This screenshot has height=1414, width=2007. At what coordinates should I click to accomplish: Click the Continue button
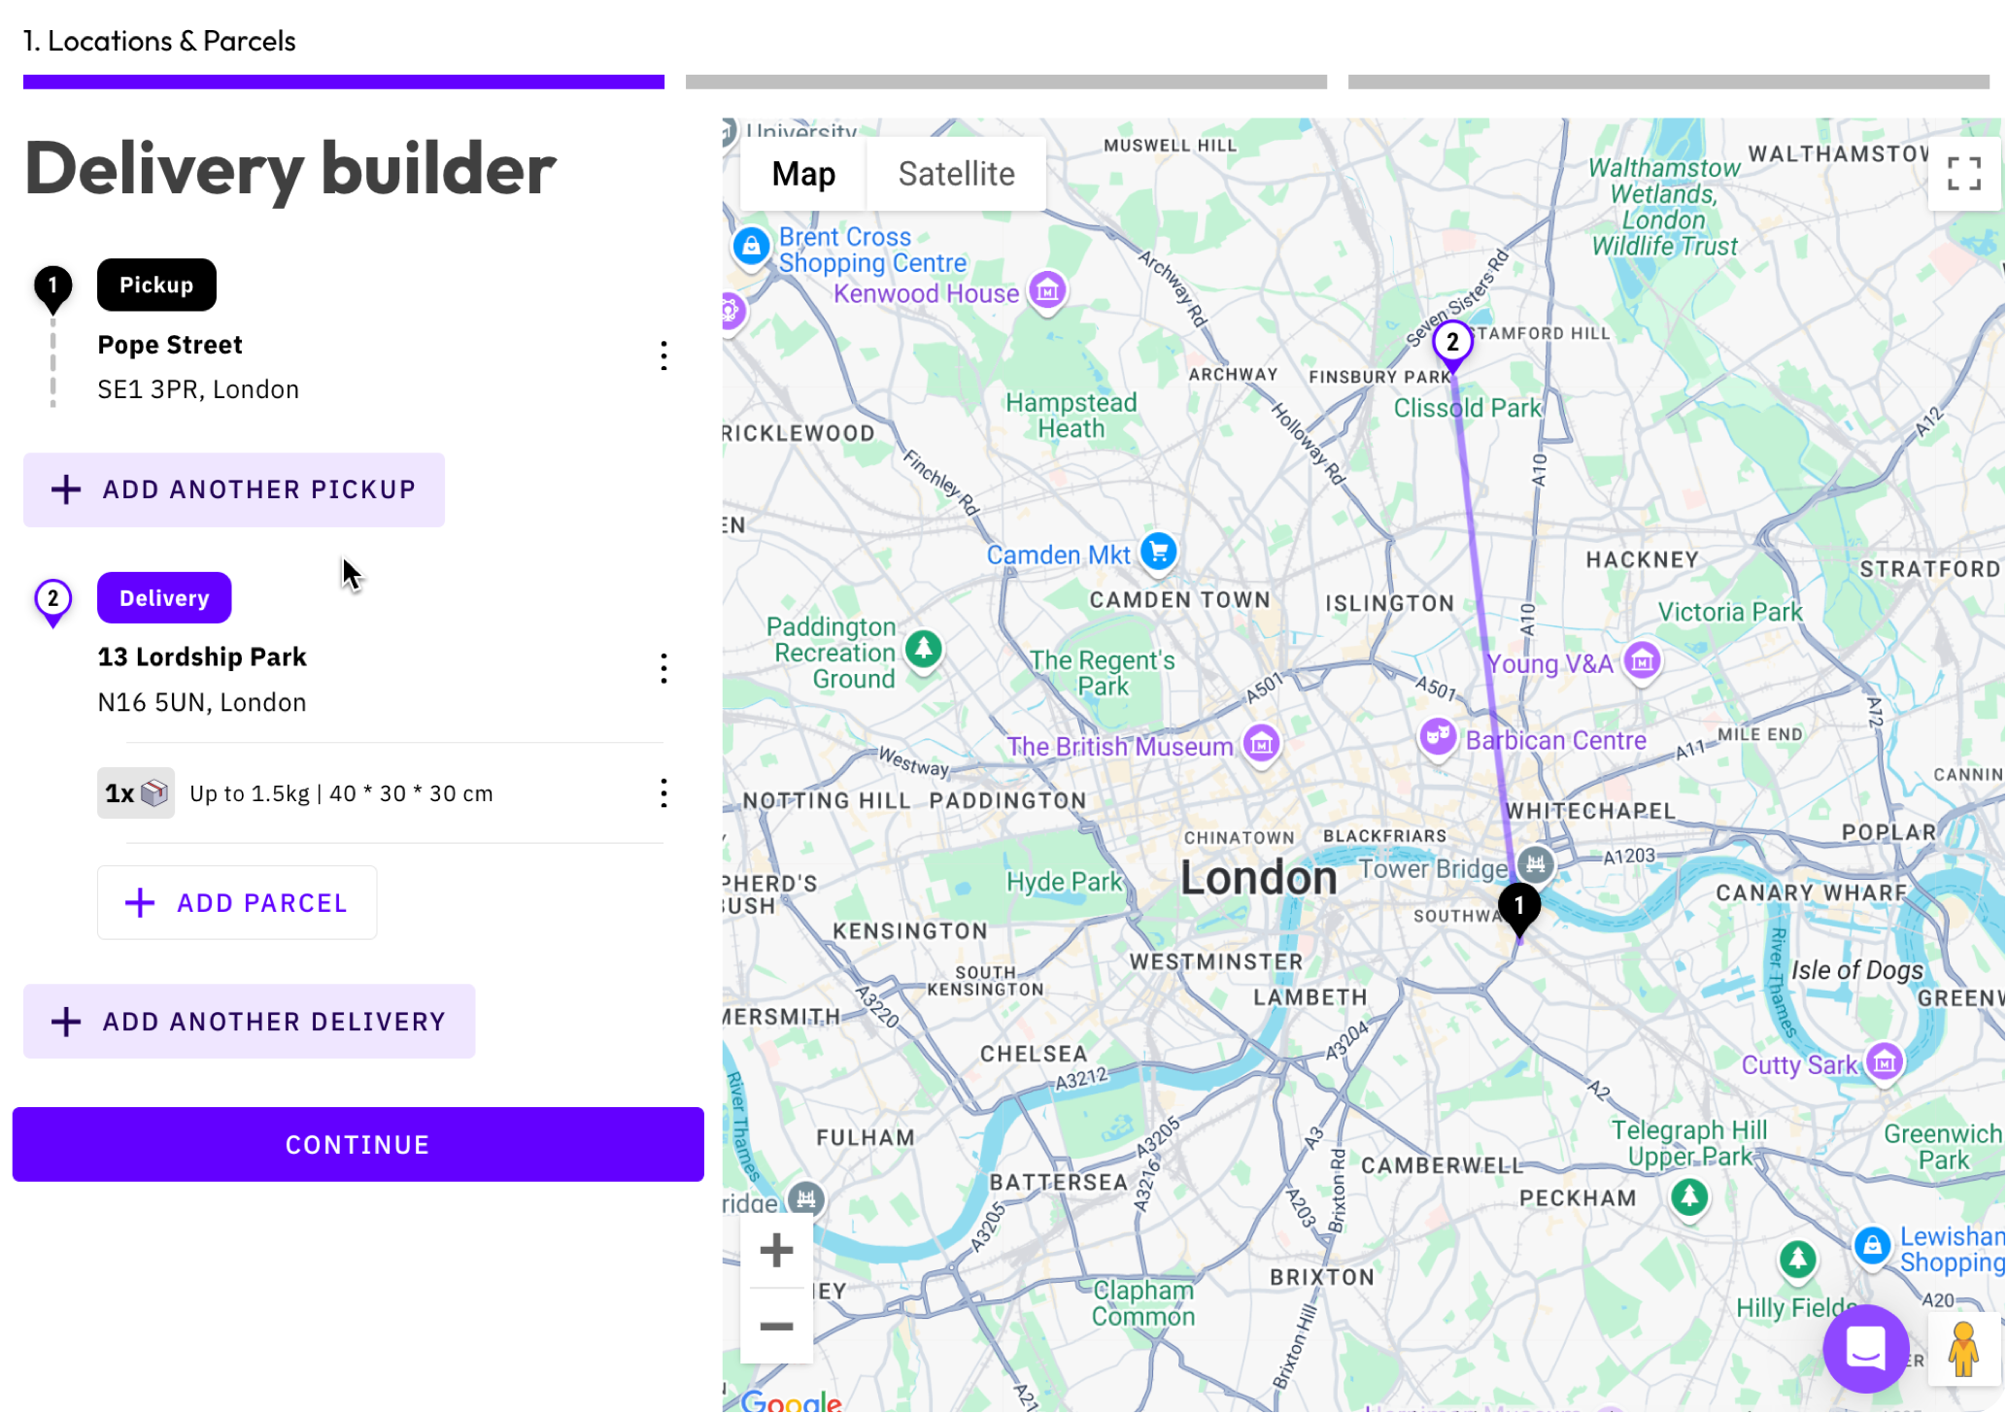pos(357,1145)
